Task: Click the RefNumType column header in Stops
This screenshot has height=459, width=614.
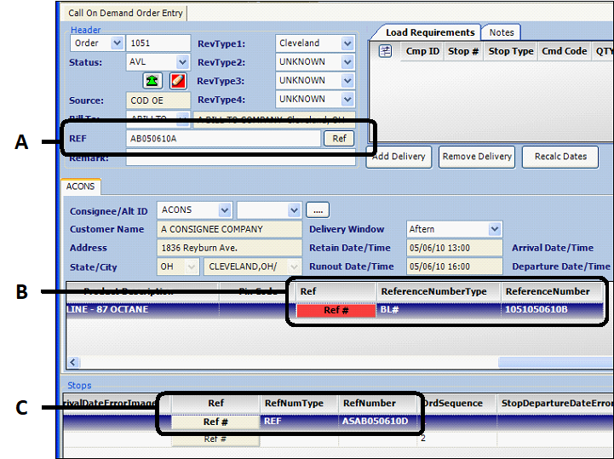Action: (299, 404)
